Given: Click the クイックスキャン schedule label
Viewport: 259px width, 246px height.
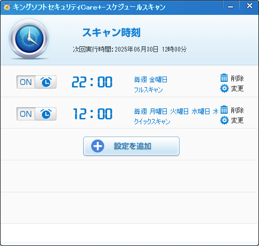Looking at the screenshot, I should click(x=152, y=122).
